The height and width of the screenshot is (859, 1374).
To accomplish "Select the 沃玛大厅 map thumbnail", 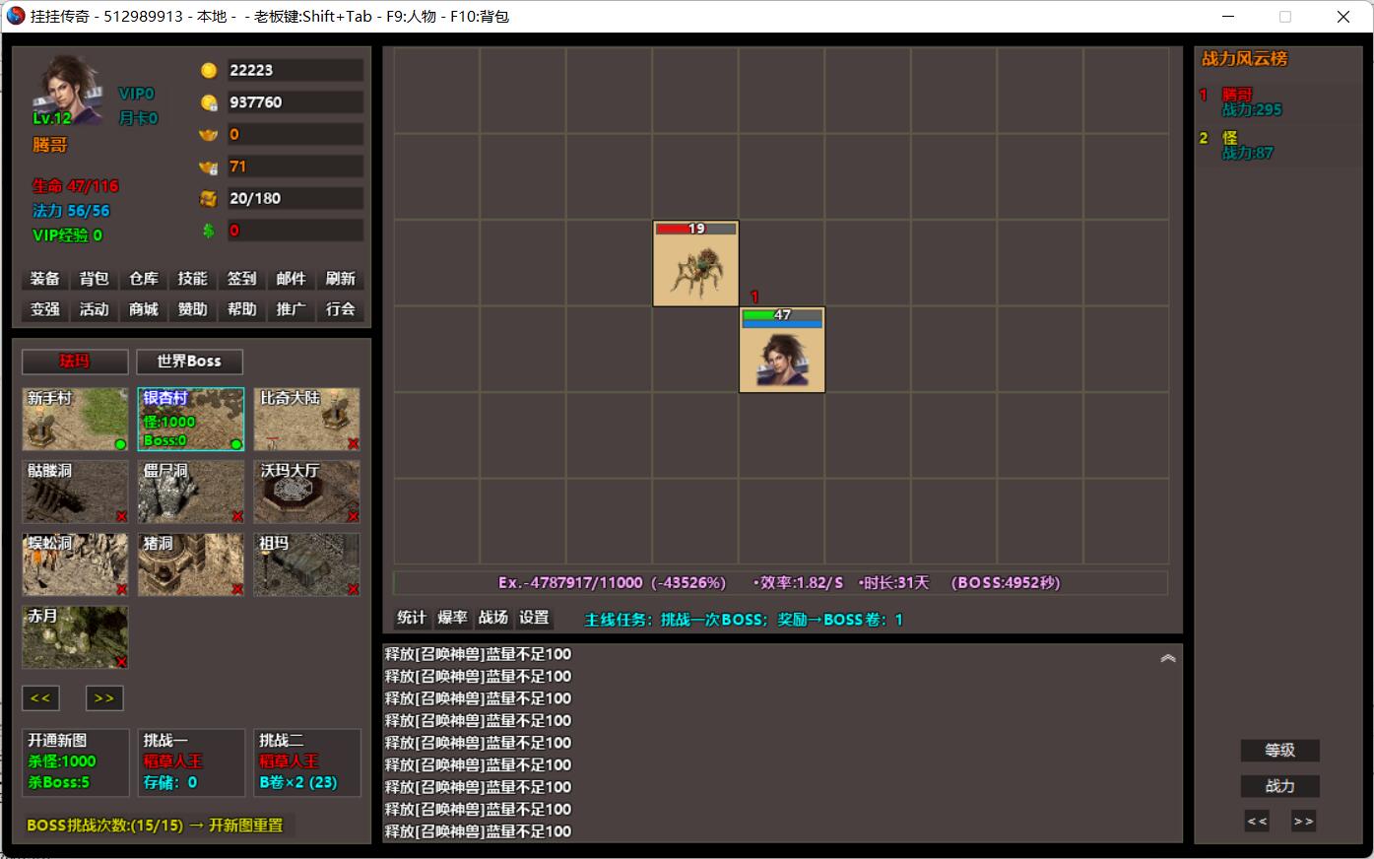I will [x=307, y=493].
